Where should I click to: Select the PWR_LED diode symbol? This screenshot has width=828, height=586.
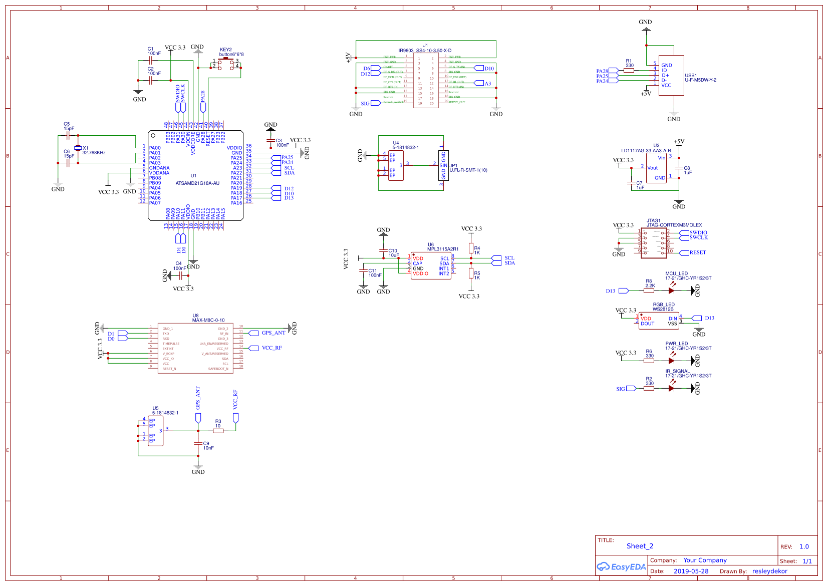click(671, 360)
